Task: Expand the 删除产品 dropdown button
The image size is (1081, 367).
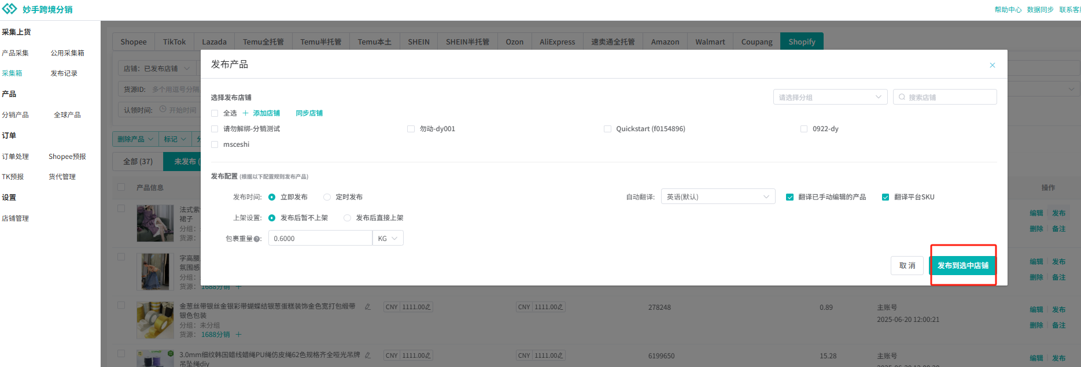Action: (x=135, y=139)
